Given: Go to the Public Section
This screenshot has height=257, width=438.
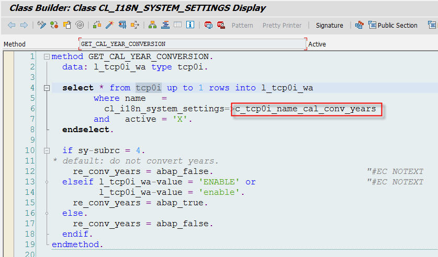Looking at the screenshot, I should (393, 25).
